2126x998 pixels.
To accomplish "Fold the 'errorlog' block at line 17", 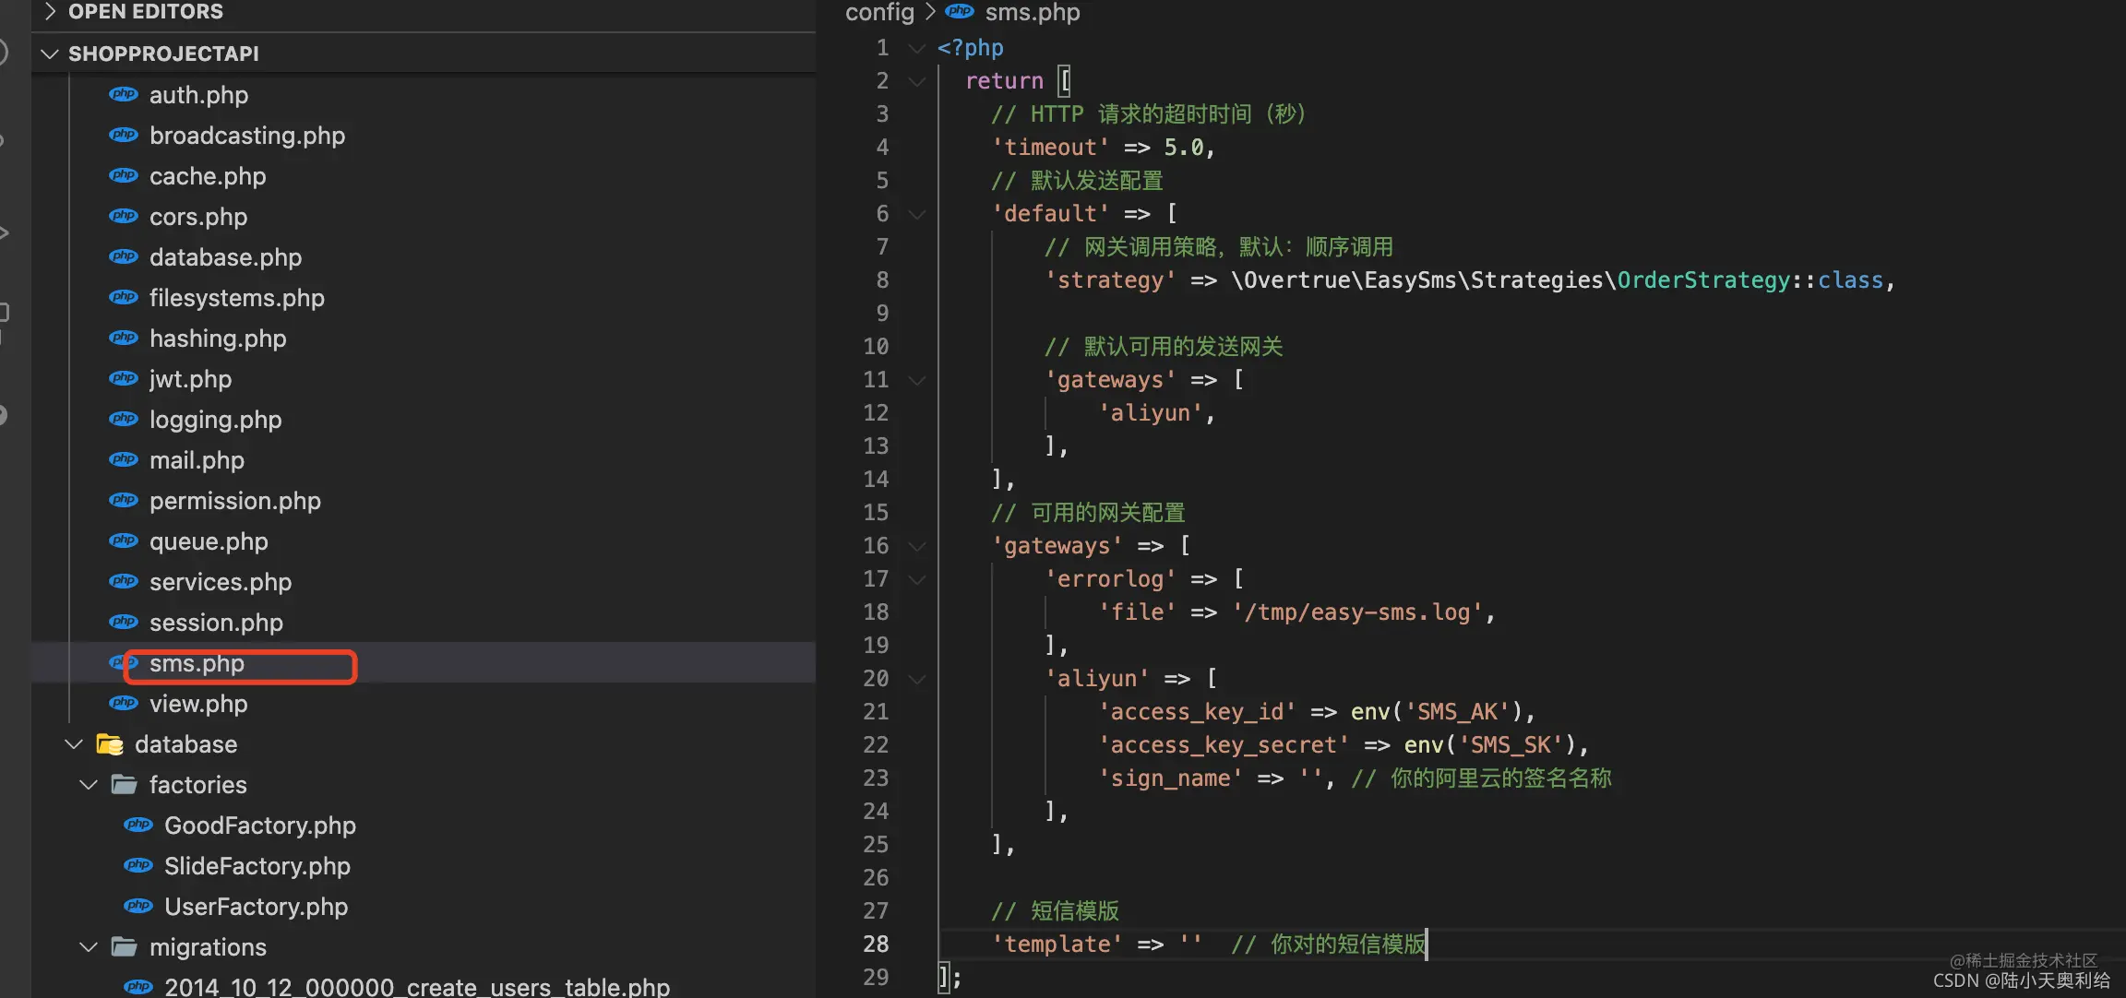I will 916,579.
